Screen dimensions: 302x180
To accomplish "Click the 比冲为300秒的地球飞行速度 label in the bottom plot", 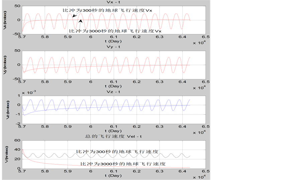I will pyautogui.click(x=117, y=151).
